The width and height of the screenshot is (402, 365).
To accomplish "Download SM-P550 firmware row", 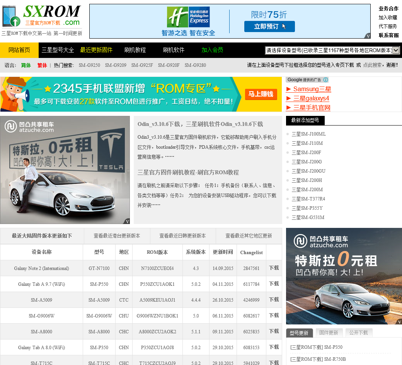I will click(x=274, y=284).
